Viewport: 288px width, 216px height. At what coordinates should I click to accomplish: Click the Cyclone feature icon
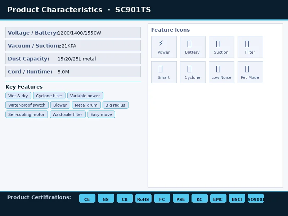(x=193, y=72)
